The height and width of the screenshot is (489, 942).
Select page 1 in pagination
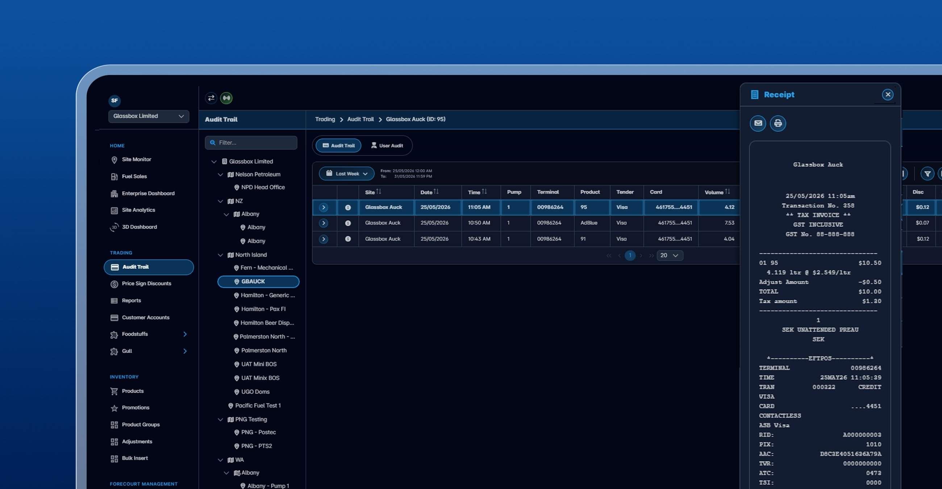coord(630,255)
